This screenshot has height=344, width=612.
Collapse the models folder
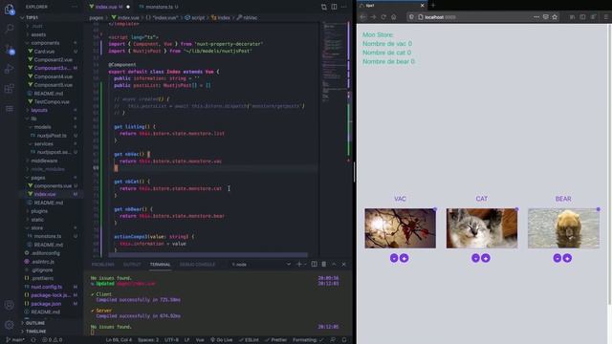coord(42,127)
